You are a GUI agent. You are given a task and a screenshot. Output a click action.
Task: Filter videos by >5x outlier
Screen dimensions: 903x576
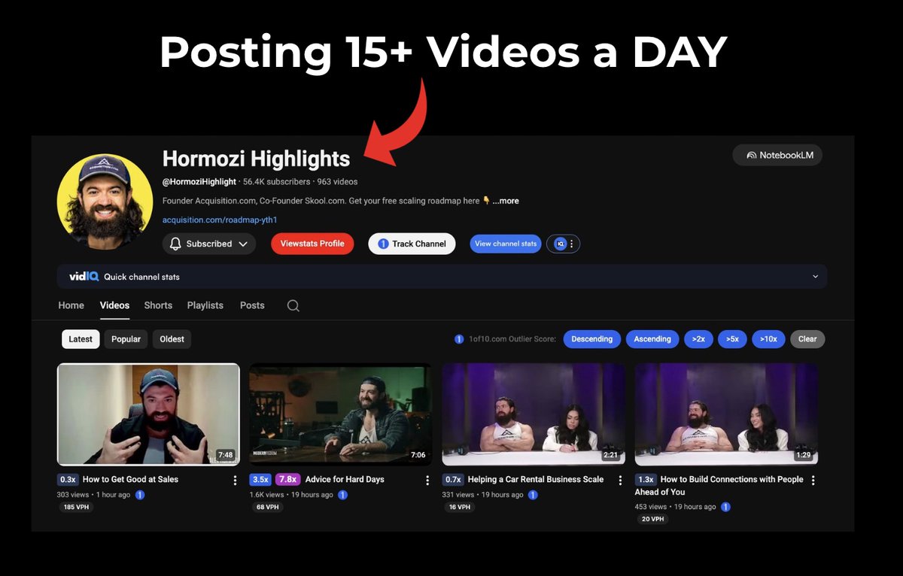[x=732, y=339]
